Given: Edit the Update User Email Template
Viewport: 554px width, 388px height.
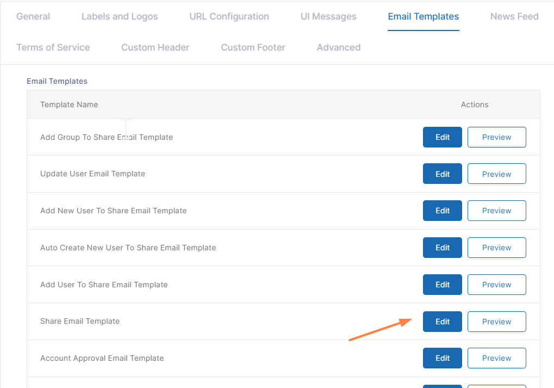Looking at the screenshot, I should click(x=443, y=174).
